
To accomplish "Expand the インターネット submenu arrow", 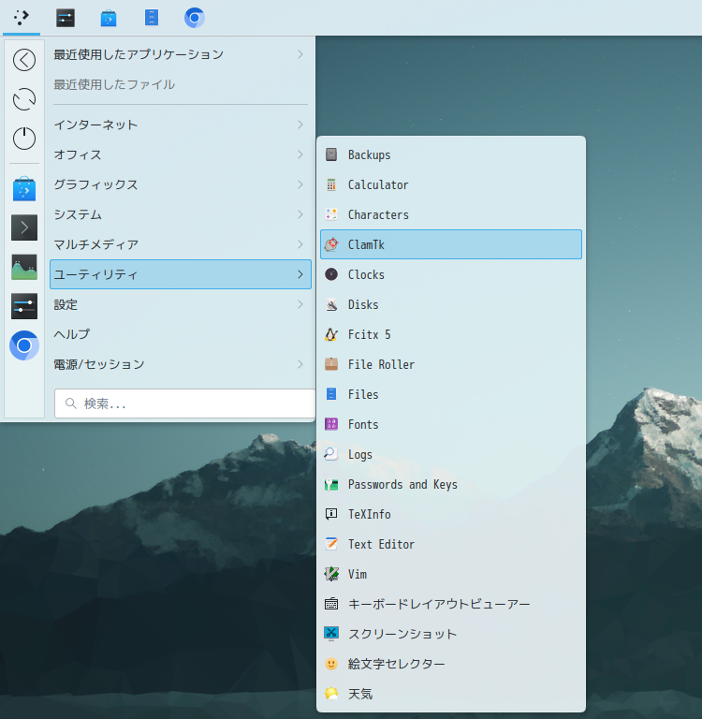I will tap(300, 125).
